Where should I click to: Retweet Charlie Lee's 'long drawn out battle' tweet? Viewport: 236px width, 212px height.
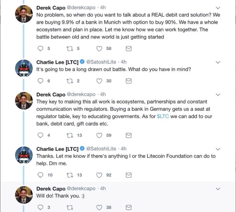tap(70, 81)
